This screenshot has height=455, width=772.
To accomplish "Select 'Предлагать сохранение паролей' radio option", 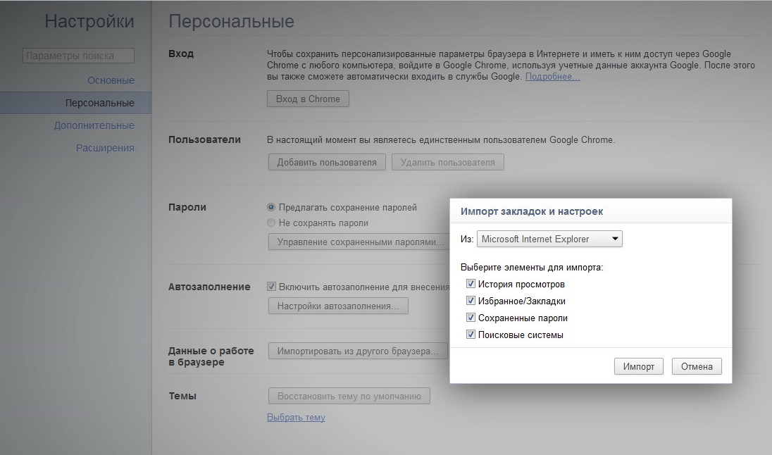I will pos(271,207).
